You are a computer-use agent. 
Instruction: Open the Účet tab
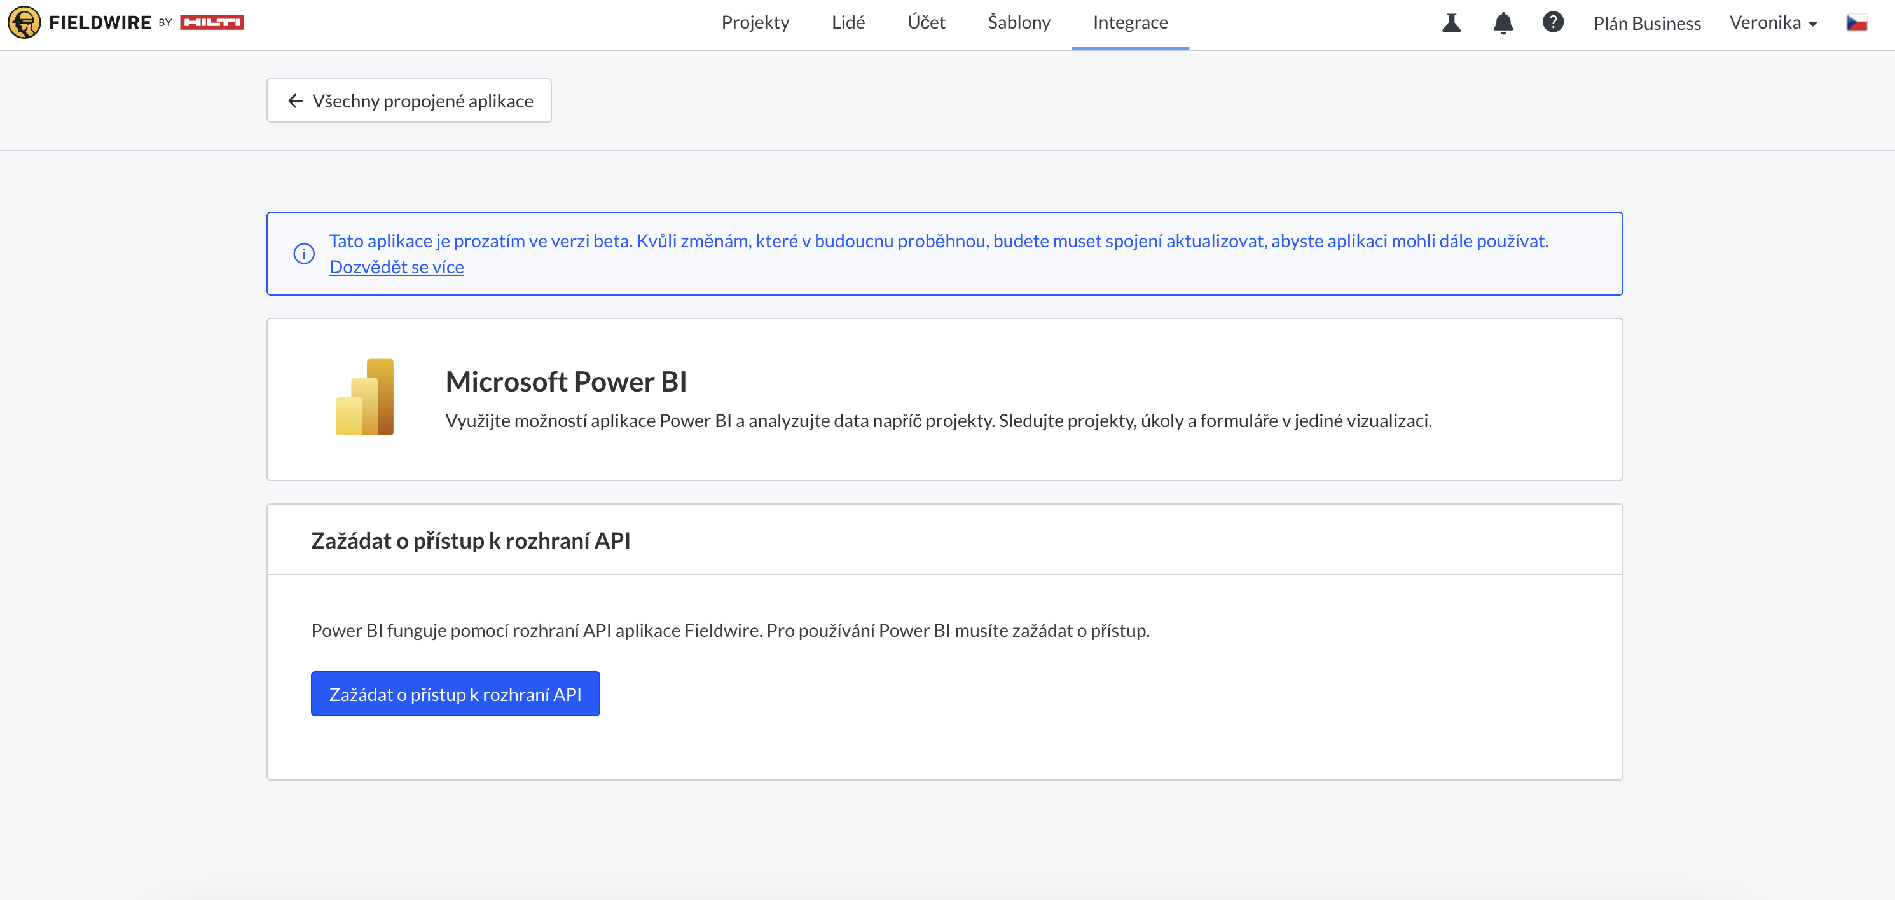point(926,23)
